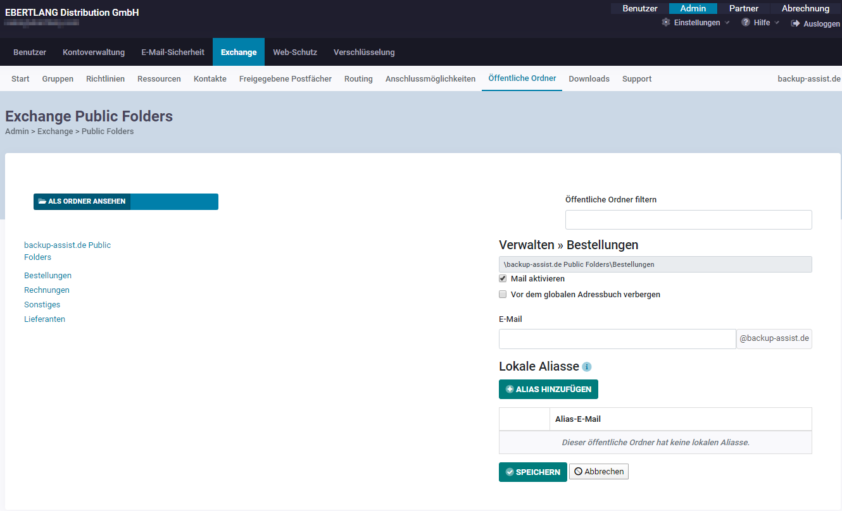This screenshot has height=511, width=842.
Task: Click the gear icon next to Einstellungen
Action: (x=665, y=22)
